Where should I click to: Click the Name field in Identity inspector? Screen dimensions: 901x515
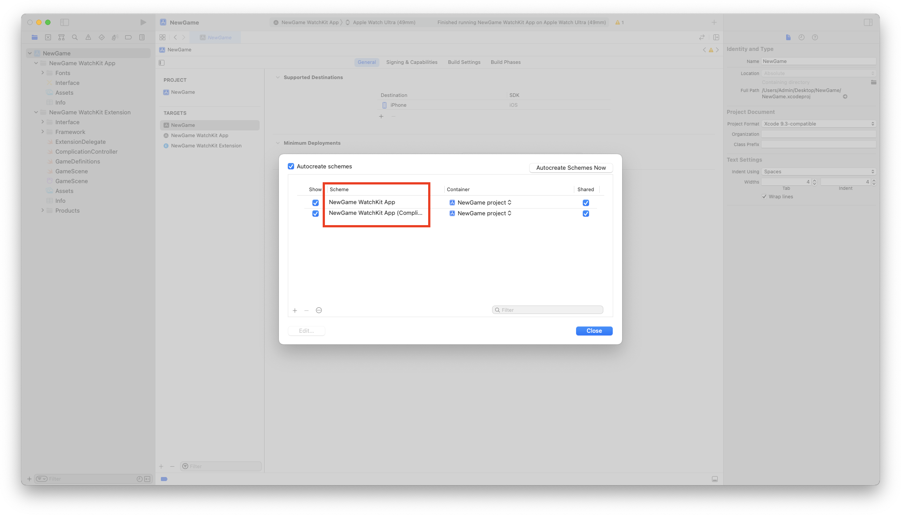[x=819, y=61]
